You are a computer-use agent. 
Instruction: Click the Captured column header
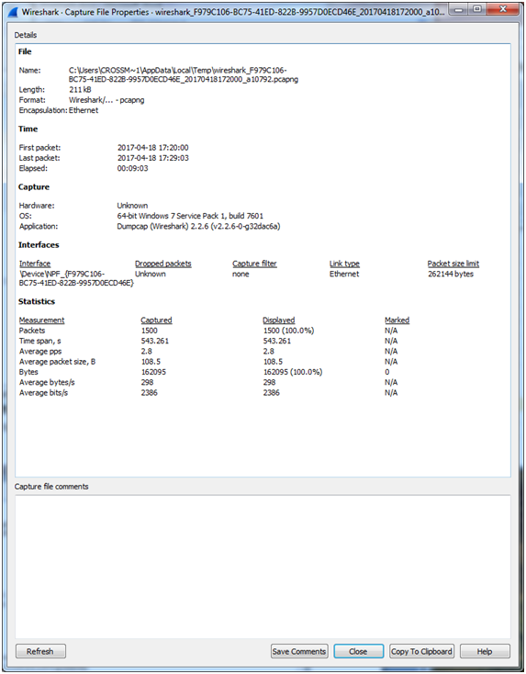coord(156,320)
